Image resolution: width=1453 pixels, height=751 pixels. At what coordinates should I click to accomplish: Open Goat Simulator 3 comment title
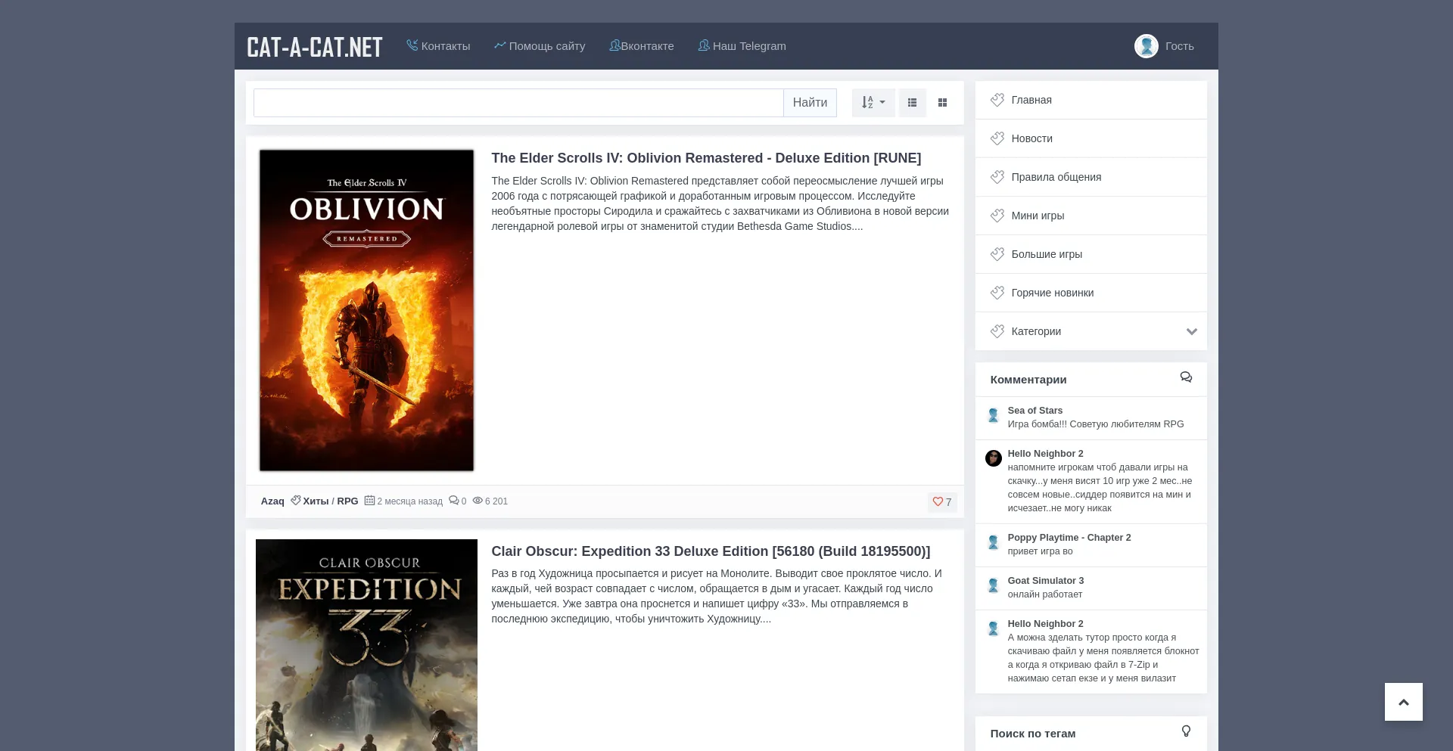1045,581
